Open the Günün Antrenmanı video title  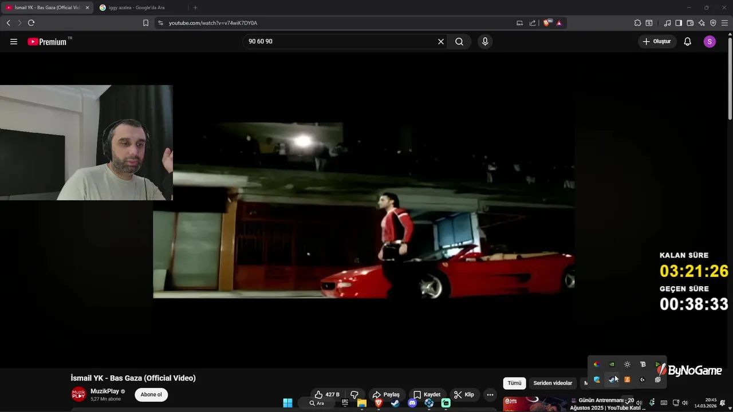pos(607,404)
